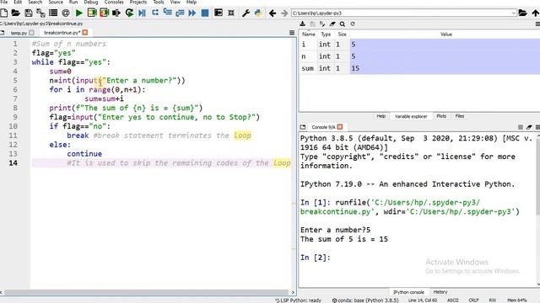This screenshot has width=540, height=303.
Task: Run cell and advance to next
Action: point(104,13)
